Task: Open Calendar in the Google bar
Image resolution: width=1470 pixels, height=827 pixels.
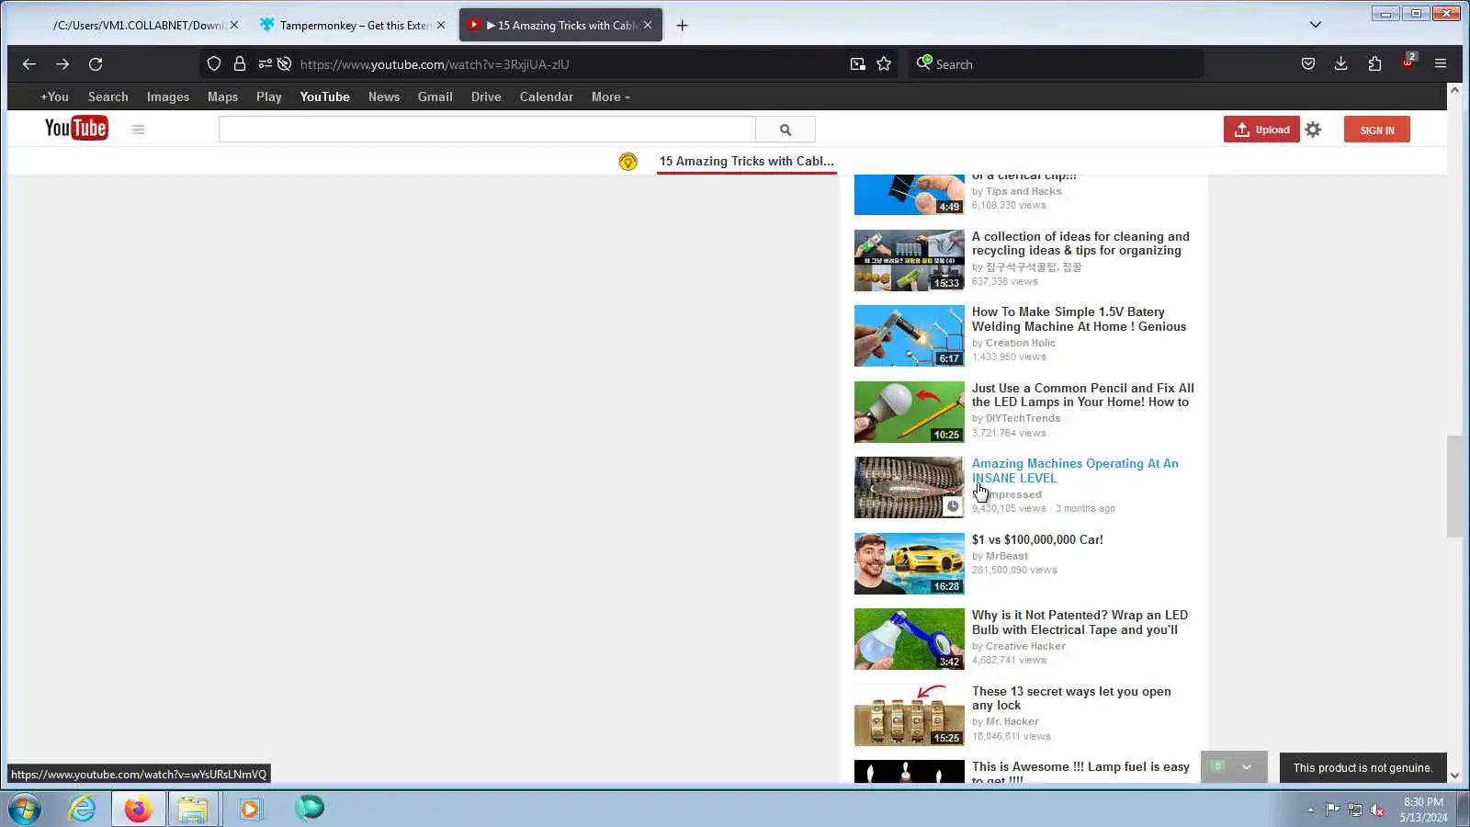Action: 547,96
